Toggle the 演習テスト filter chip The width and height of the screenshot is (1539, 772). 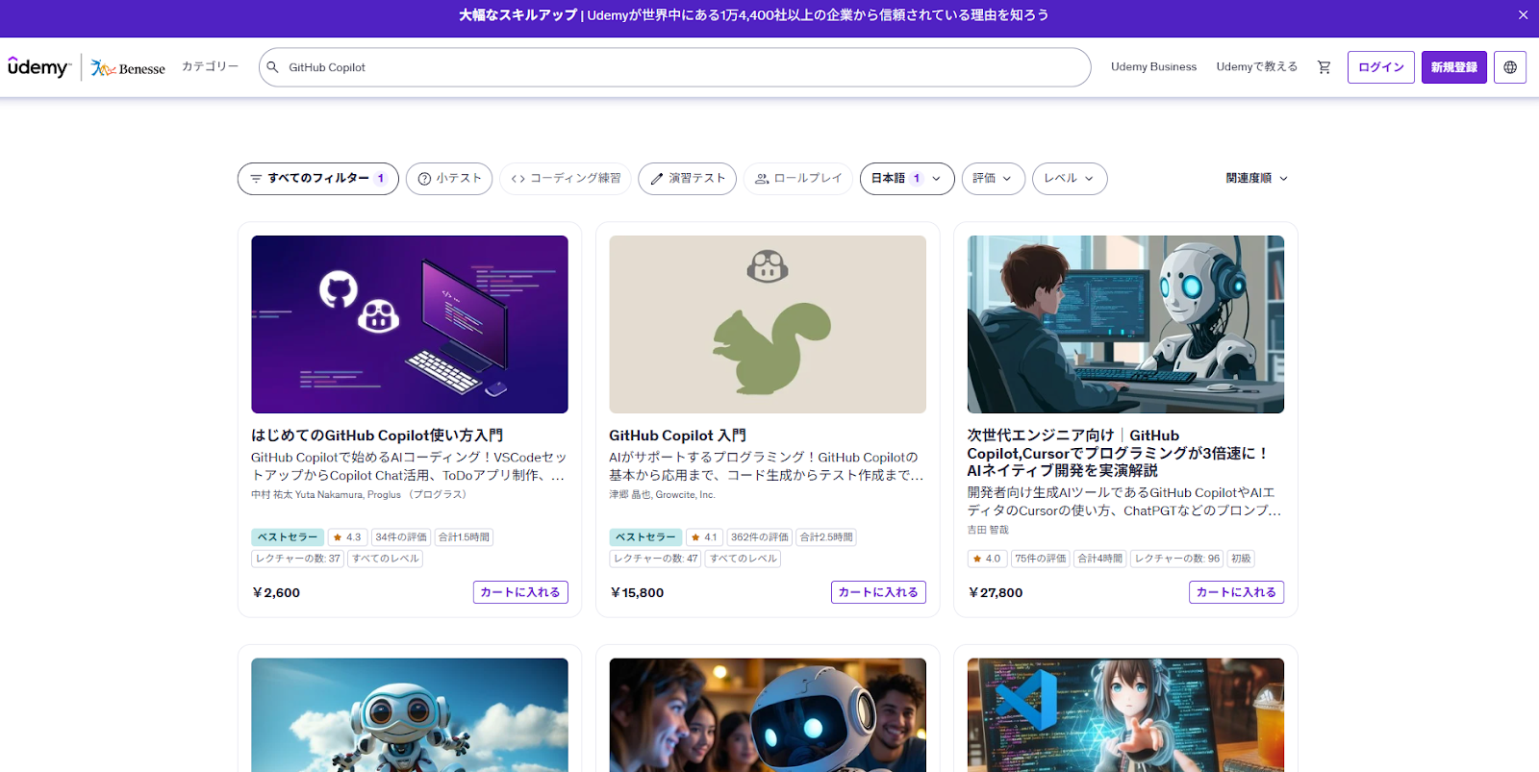click(x=688, y=179)
